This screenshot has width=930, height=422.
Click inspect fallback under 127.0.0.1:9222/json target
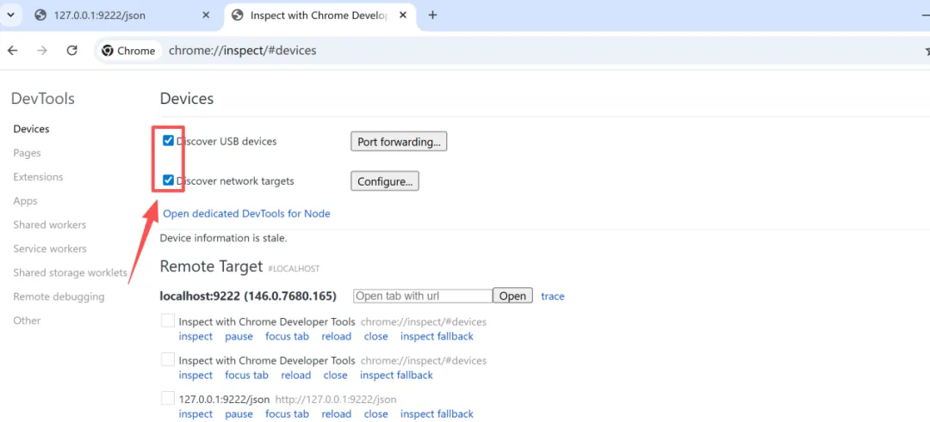437,413
